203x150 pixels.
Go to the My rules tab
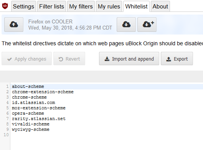pos(109,7)
